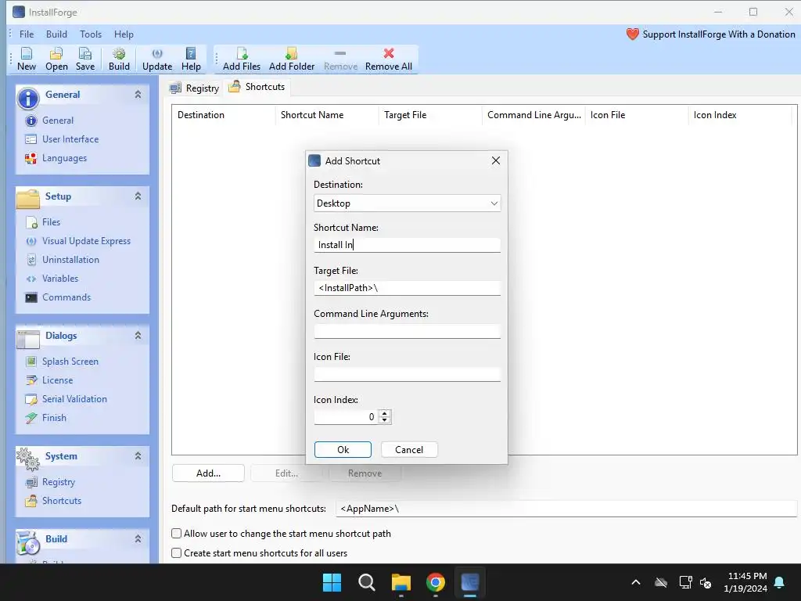
Task: Open License dialog settings
Action: pyautogui.click(x=57, y=380)
